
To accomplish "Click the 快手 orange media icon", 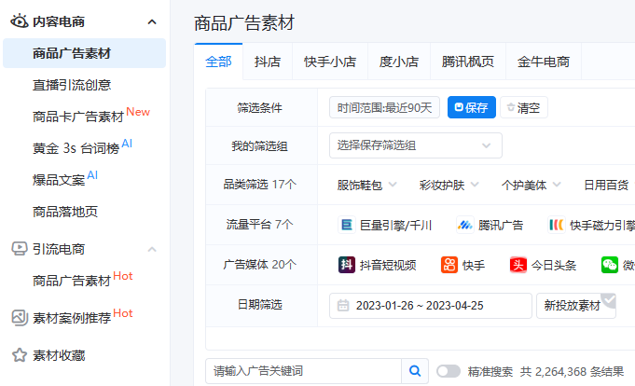I will pyautogui.click(x=449, y=265).
